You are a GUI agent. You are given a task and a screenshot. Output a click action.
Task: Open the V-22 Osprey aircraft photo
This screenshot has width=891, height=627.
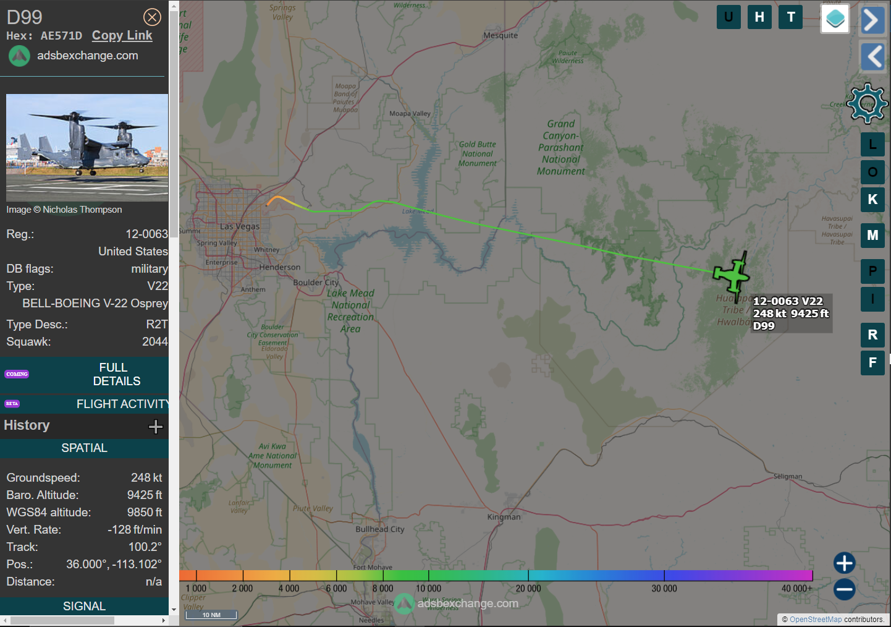(x=87, y=147)
